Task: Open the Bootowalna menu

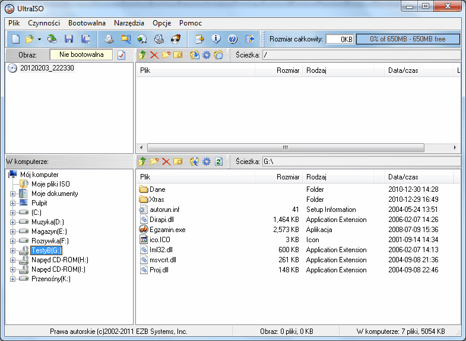Action: tap(87, 23)
